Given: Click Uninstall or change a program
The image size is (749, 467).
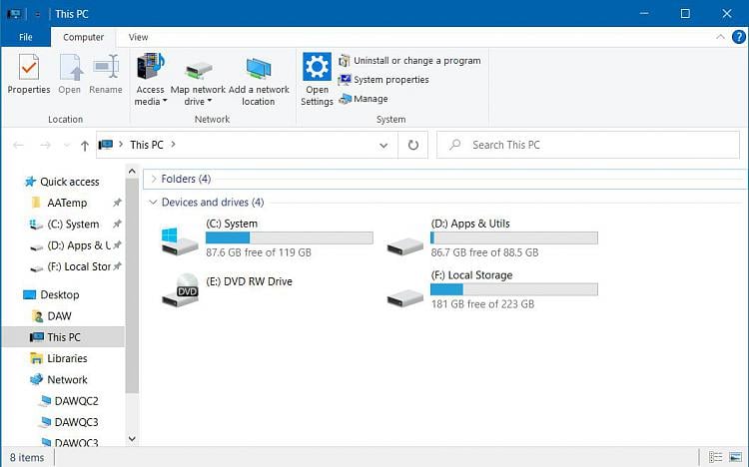Looking at the screenshot, I should click(x=409, y=61).
